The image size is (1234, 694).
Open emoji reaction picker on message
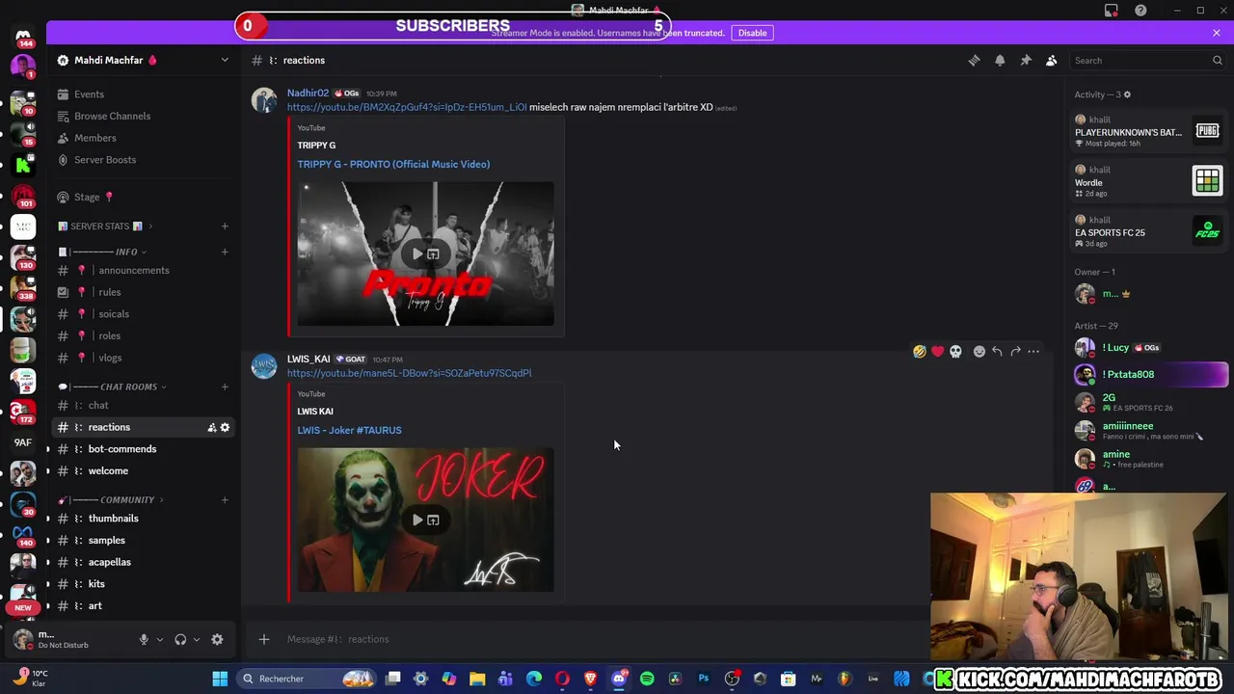(x=979, y=352)
